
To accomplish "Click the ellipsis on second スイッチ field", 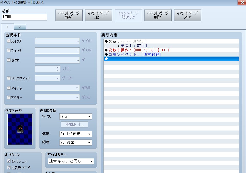I will tap(77, 51).
